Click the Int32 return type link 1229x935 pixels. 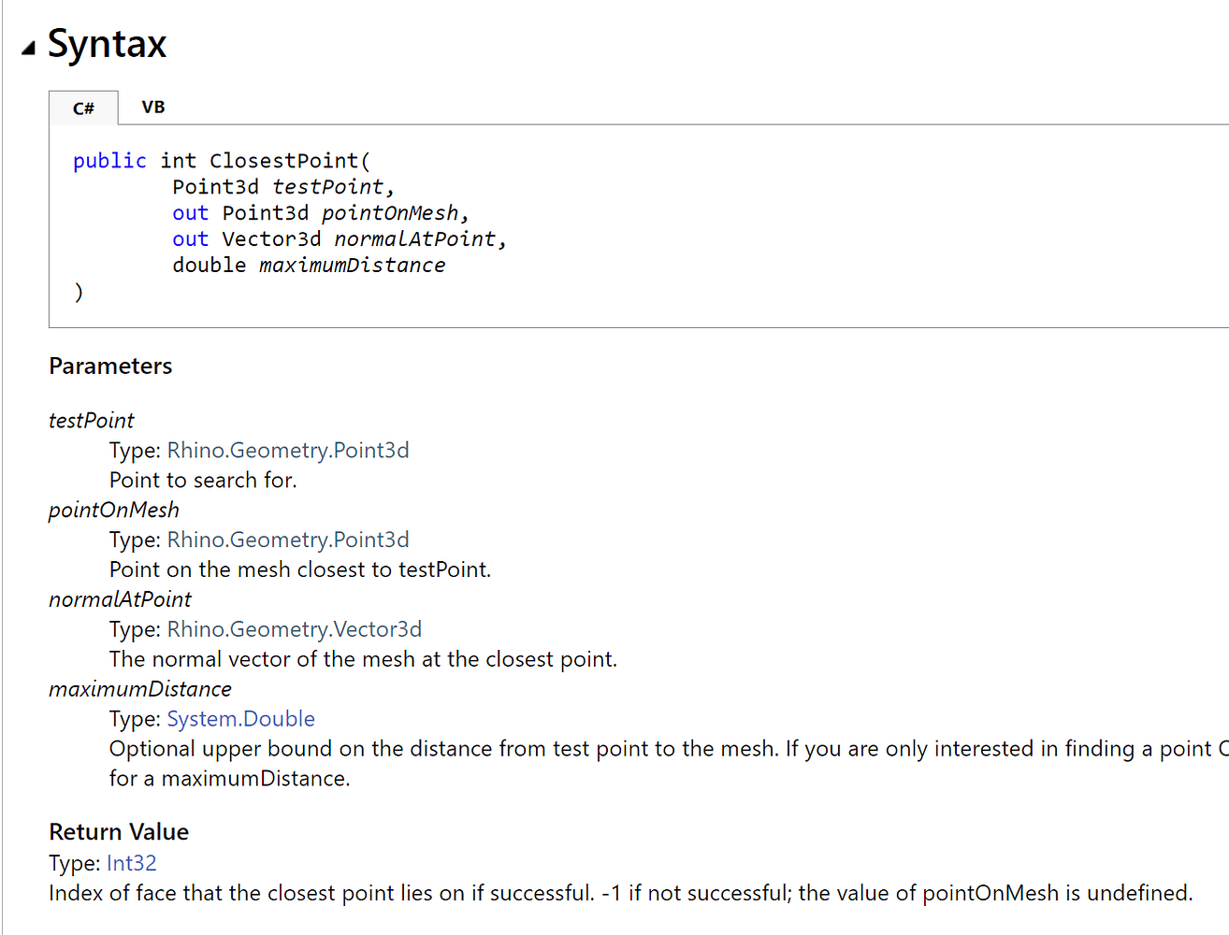(131, 863)
